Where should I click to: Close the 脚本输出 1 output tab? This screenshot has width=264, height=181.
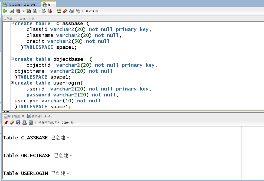click(x=49, y=116)
